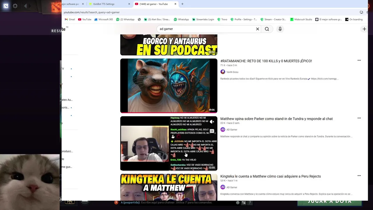This screenshot has height=210, width=373.
Task: Close the mejor software tab
Action: click(83, 4)
